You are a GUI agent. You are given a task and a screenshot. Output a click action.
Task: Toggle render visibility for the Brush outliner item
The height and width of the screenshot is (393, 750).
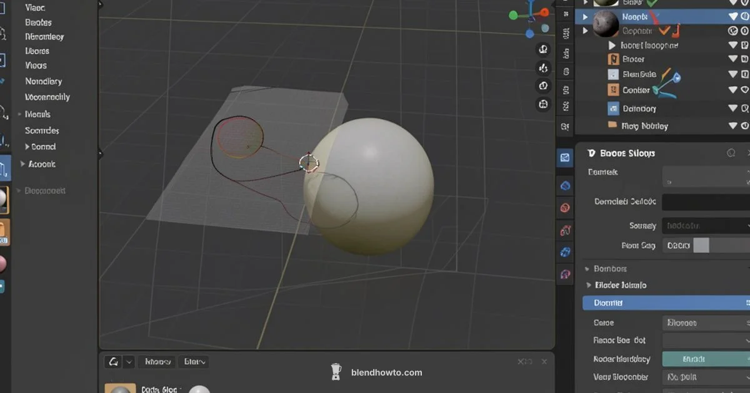(745, 58)
